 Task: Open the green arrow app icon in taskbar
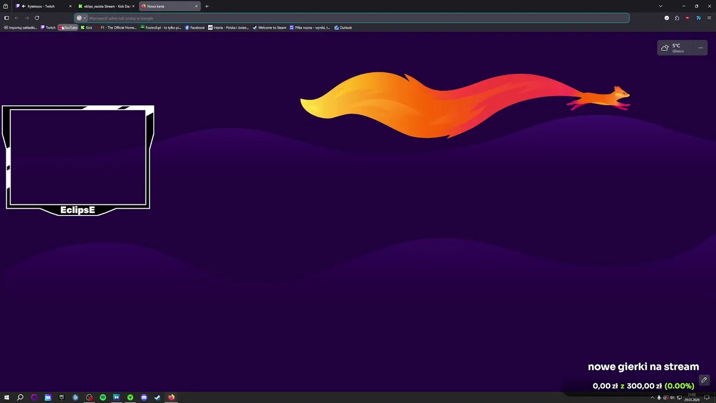tap(130, 397)
